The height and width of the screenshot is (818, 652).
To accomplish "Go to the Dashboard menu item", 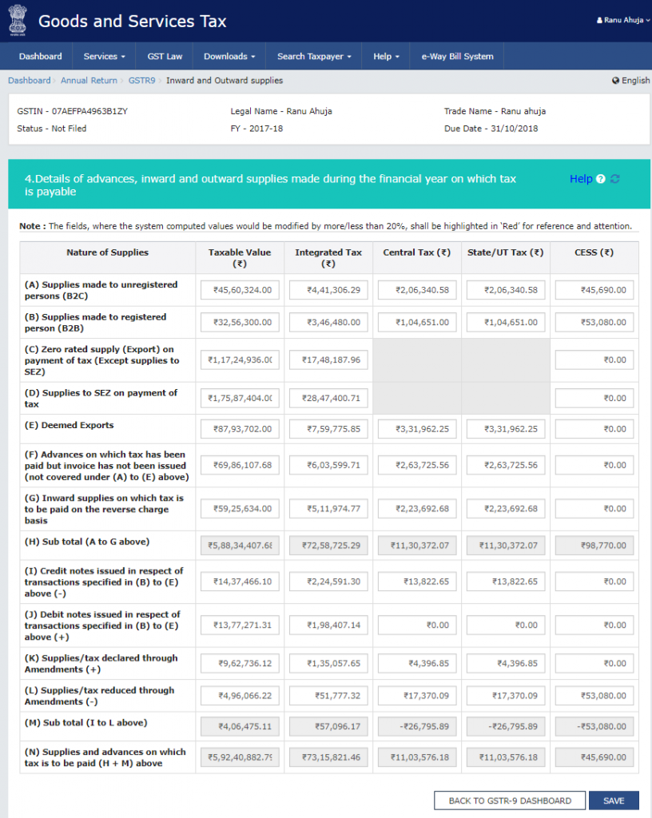I will tap(41, 57).
